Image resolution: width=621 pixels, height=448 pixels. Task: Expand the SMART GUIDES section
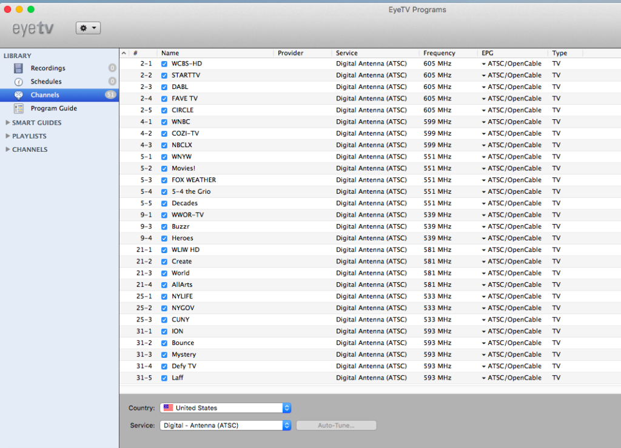click(x=8, y=123)
